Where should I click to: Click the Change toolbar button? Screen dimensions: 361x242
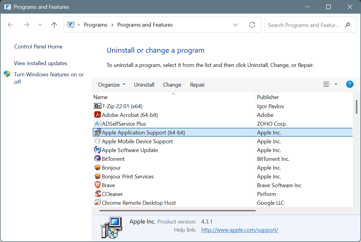[172, 85]
